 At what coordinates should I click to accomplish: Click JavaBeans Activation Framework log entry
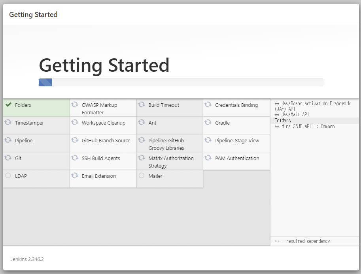click(312, 106)
